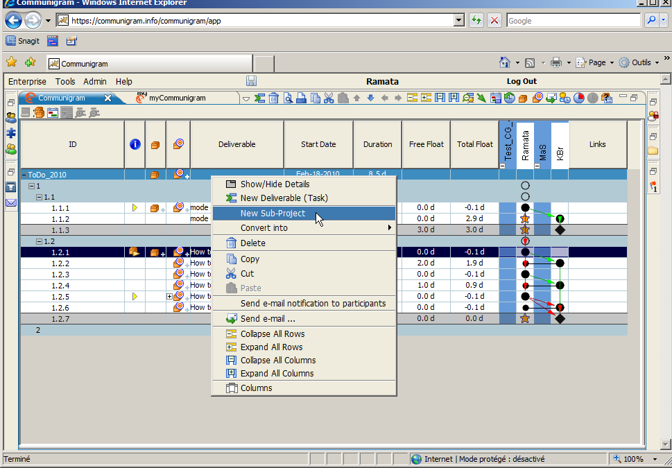Click the Copy pages toolbar icon
The height and width of the screenshot is (468, 672).
[x=316, y=98]
